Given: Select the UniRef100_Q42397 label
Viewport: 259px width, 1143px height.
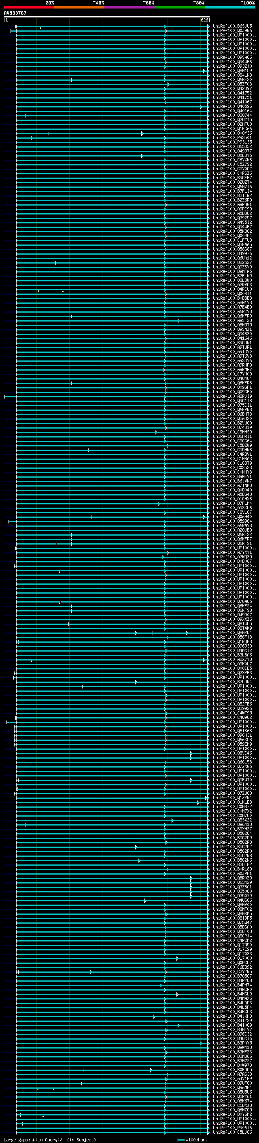Looking at the screenshot, I should coord(232,89).
